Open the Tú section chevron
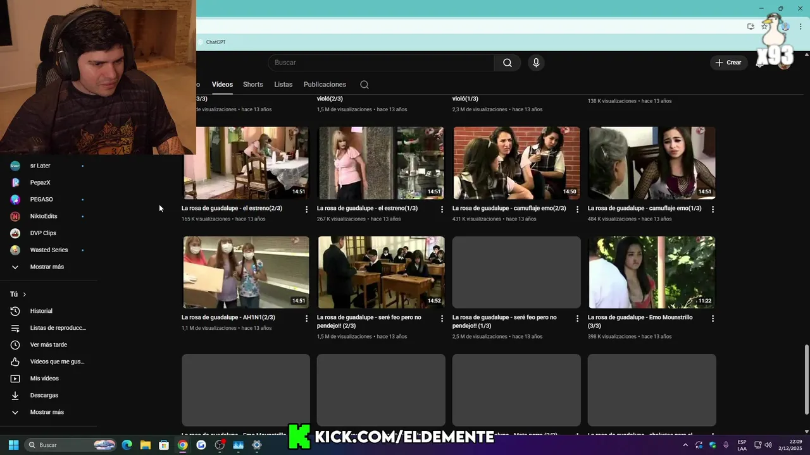This screenshot has width=810, height=455. (25, 294)
